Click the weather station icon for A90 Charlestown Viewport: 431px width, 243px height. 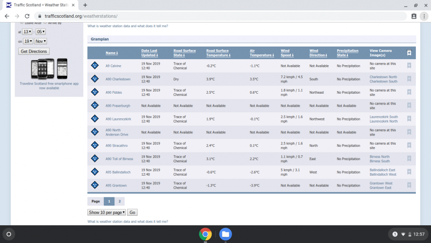click(95, 79)
